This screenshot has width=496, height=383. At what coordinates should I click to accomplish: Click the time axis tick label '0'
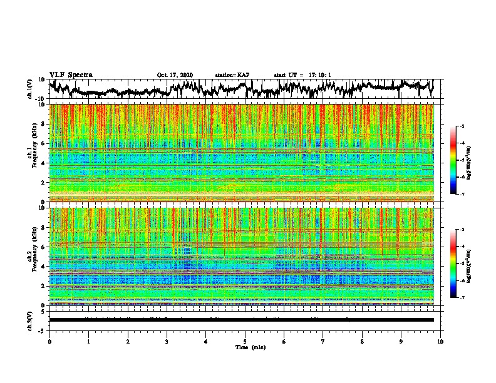[49, 342]
